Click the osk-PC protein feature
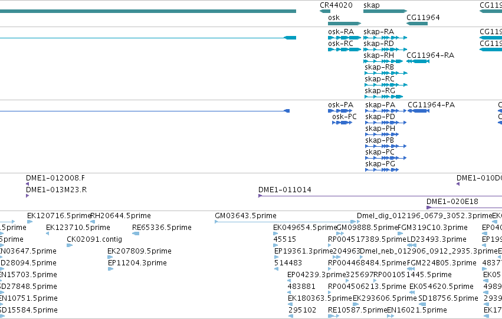502x319 pixels. [x=342, y=123]
